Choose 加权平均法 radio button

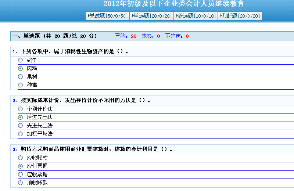pos(21,134)
